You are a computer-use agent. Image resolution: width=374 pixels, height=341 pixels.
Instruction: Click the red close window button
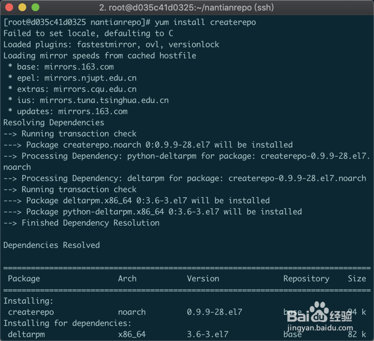[x=9, y=7]
